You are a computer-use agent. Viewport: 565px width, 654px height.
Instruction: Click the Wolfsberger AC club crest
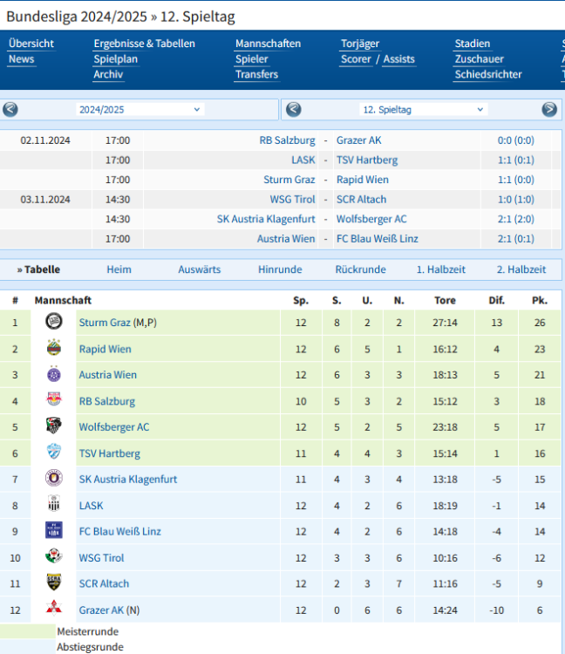point(54,426)
